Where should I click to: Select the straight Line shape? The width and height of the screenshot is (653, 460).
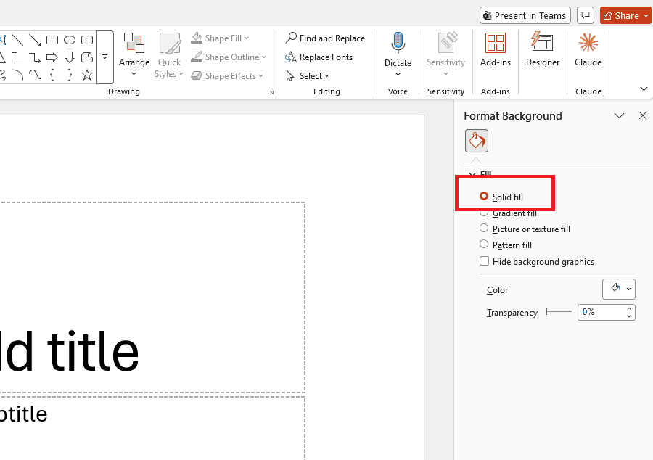[x=17, y=40]
